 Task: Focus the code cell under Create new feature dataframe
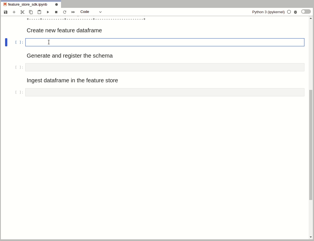tap(165, 42)
